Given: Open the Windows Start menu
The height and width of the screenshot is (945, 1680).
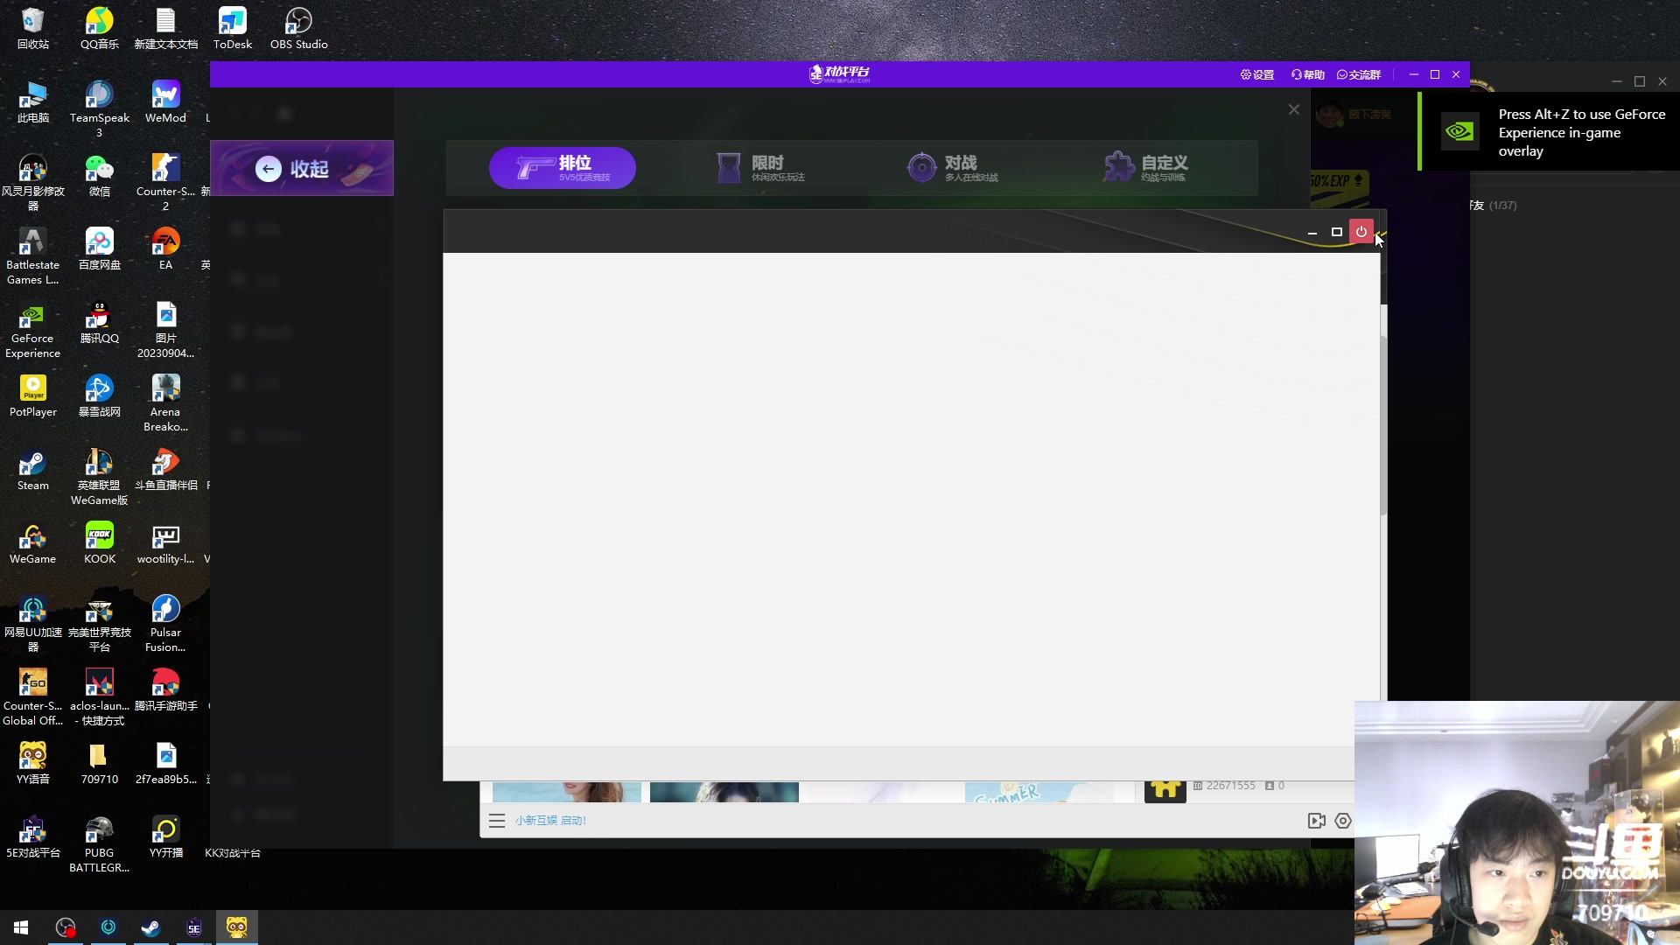Looking at the screenshot, I should tap(21, 927).
